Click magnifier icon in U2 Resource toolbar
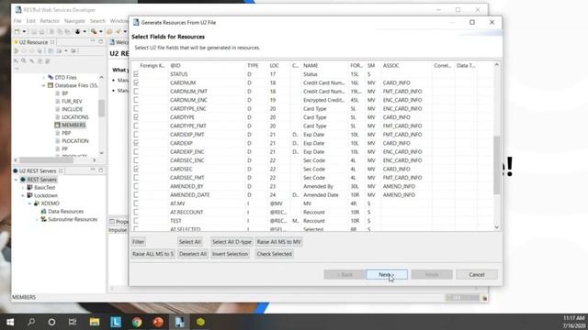 [24, 60]
